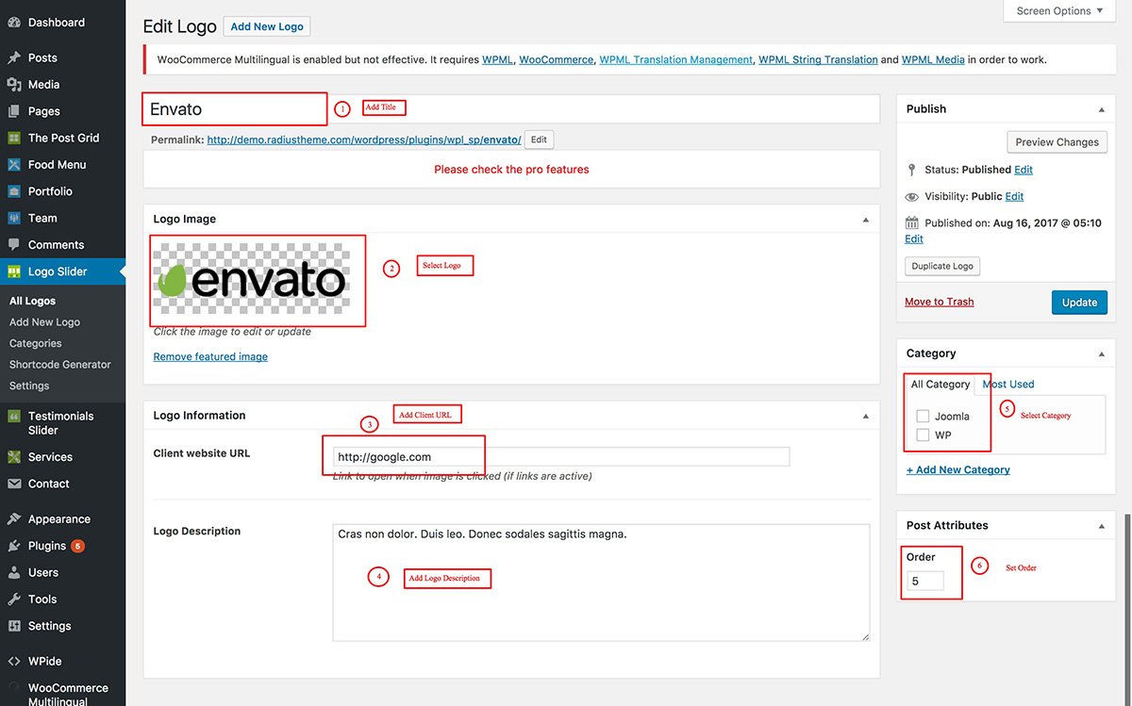Click the Media icon in sidebar
1132x706 pixels.
click(x=14, y=85)
